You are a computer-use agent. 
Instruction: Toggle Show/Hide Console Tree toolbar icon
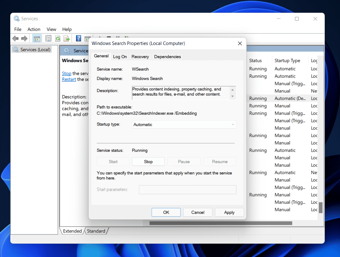[x=37, y=38]
